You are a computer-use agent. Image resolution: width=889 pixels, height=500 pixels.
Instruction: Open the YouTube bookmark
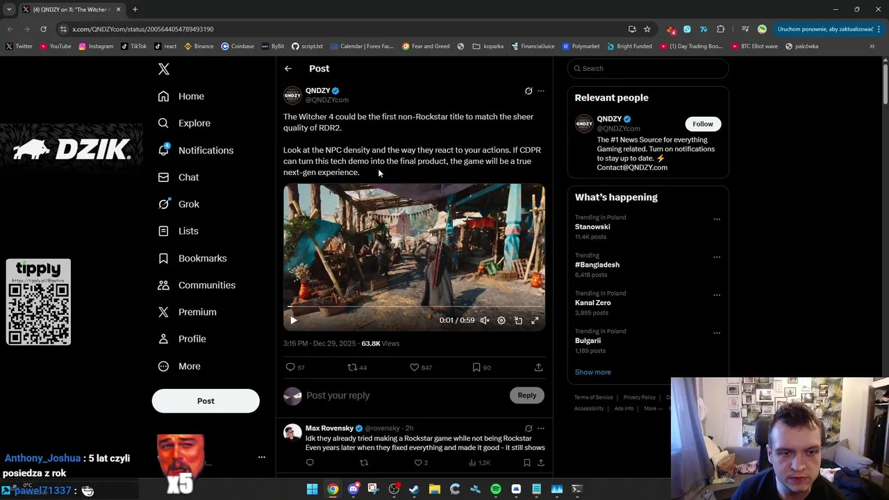tap(56, 47)
